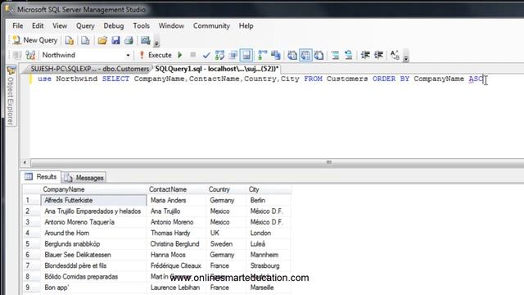Screen dimensions: 524x295
Task: Click Increase Indent icon
Action: coord(378,55)
